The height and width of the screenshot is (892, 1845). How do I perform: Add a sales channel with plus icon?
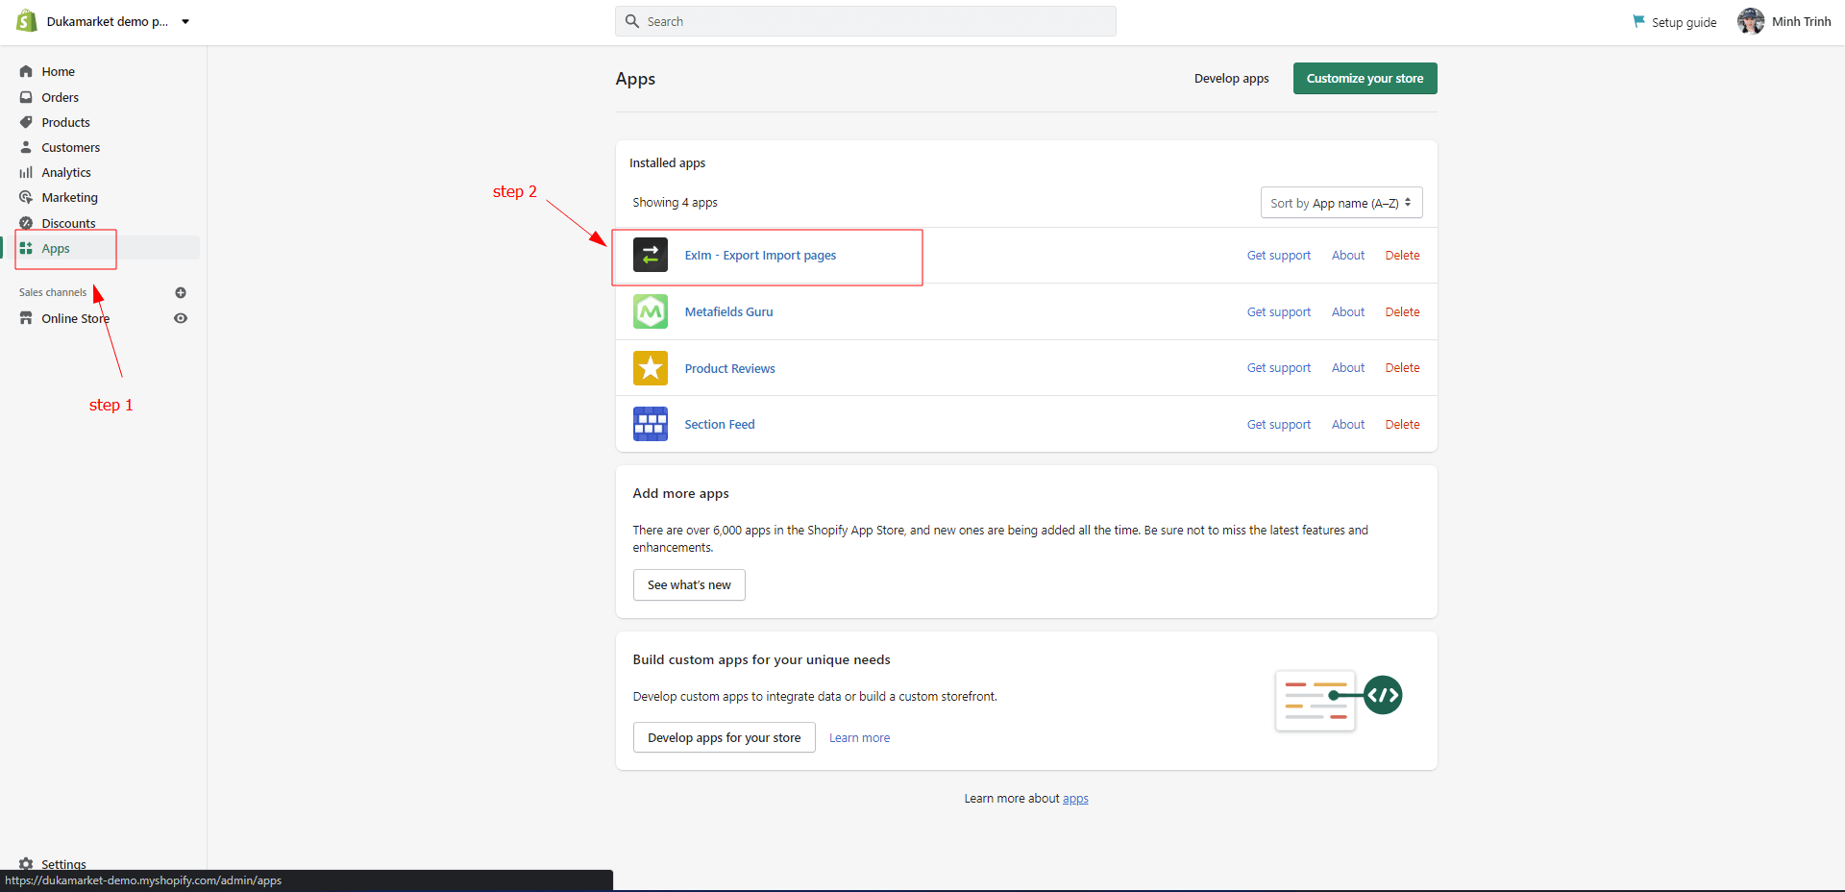click(x=181, y=293)
